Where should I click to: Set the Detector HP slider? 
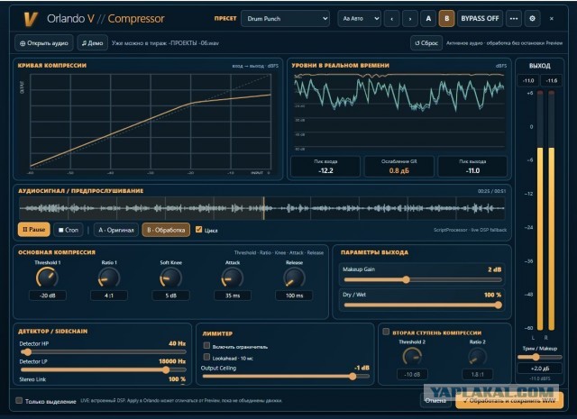pyautogui.click(x=103, y=352)
